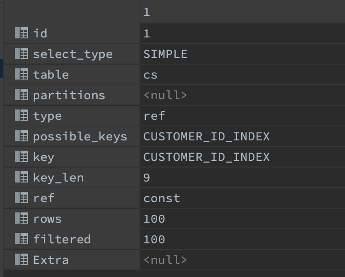Click the table icon beside partitions

[22, 95]
